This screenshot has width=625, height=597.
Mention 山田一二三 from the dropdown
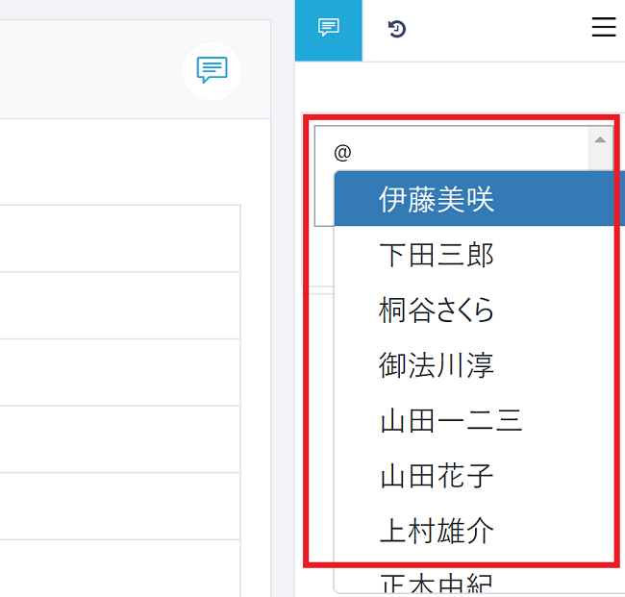pyautogui.click(x=450, y=421)
